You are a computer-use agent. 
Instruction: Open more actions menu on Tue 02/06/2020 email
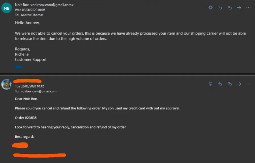(x=248, y=84)
